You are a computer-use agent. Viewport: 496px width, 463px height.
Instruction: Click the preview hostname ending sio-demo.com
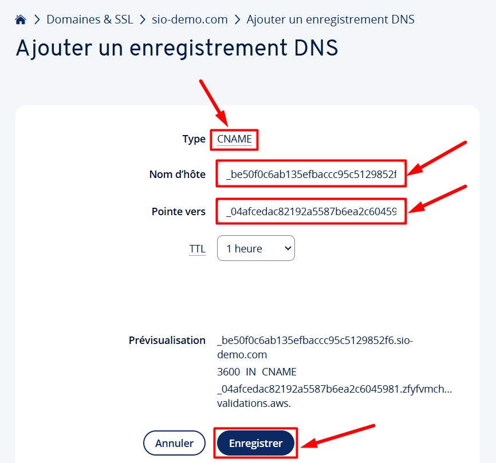(x=315, y=347)
